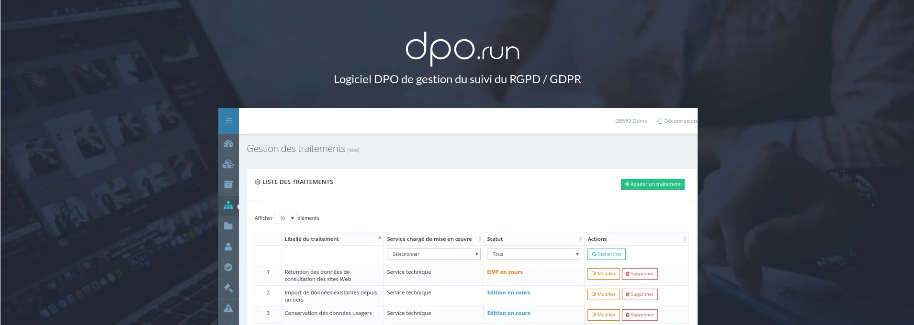The image size is (914, 325).
Task: Open the warning triangle sidebar icon
Action: (x=228, y=308)
